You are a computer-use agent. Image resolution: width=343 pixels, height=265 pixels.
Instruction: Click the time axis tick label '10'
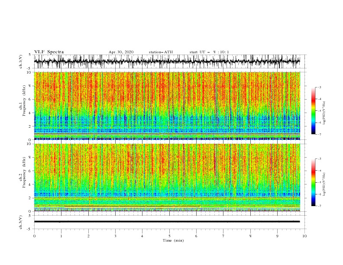point(304,236)
